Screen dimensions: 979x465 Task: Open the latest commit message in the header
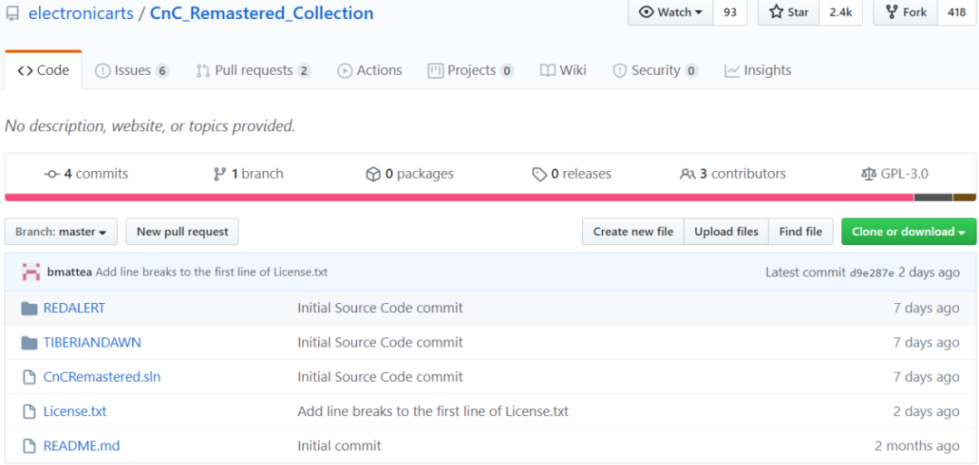(x=211, y=272)
